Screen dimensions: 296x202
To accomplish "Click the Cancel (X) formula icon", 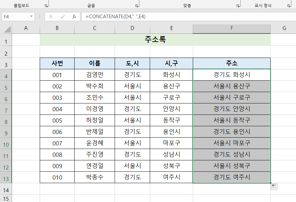I will (50, 17).
